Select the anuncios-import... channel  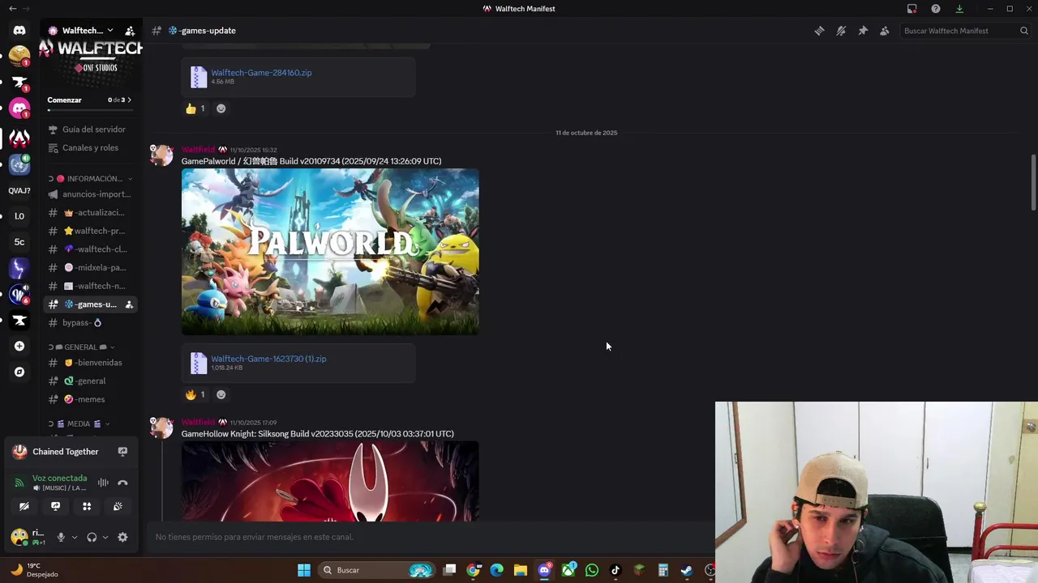click(89, 194)
